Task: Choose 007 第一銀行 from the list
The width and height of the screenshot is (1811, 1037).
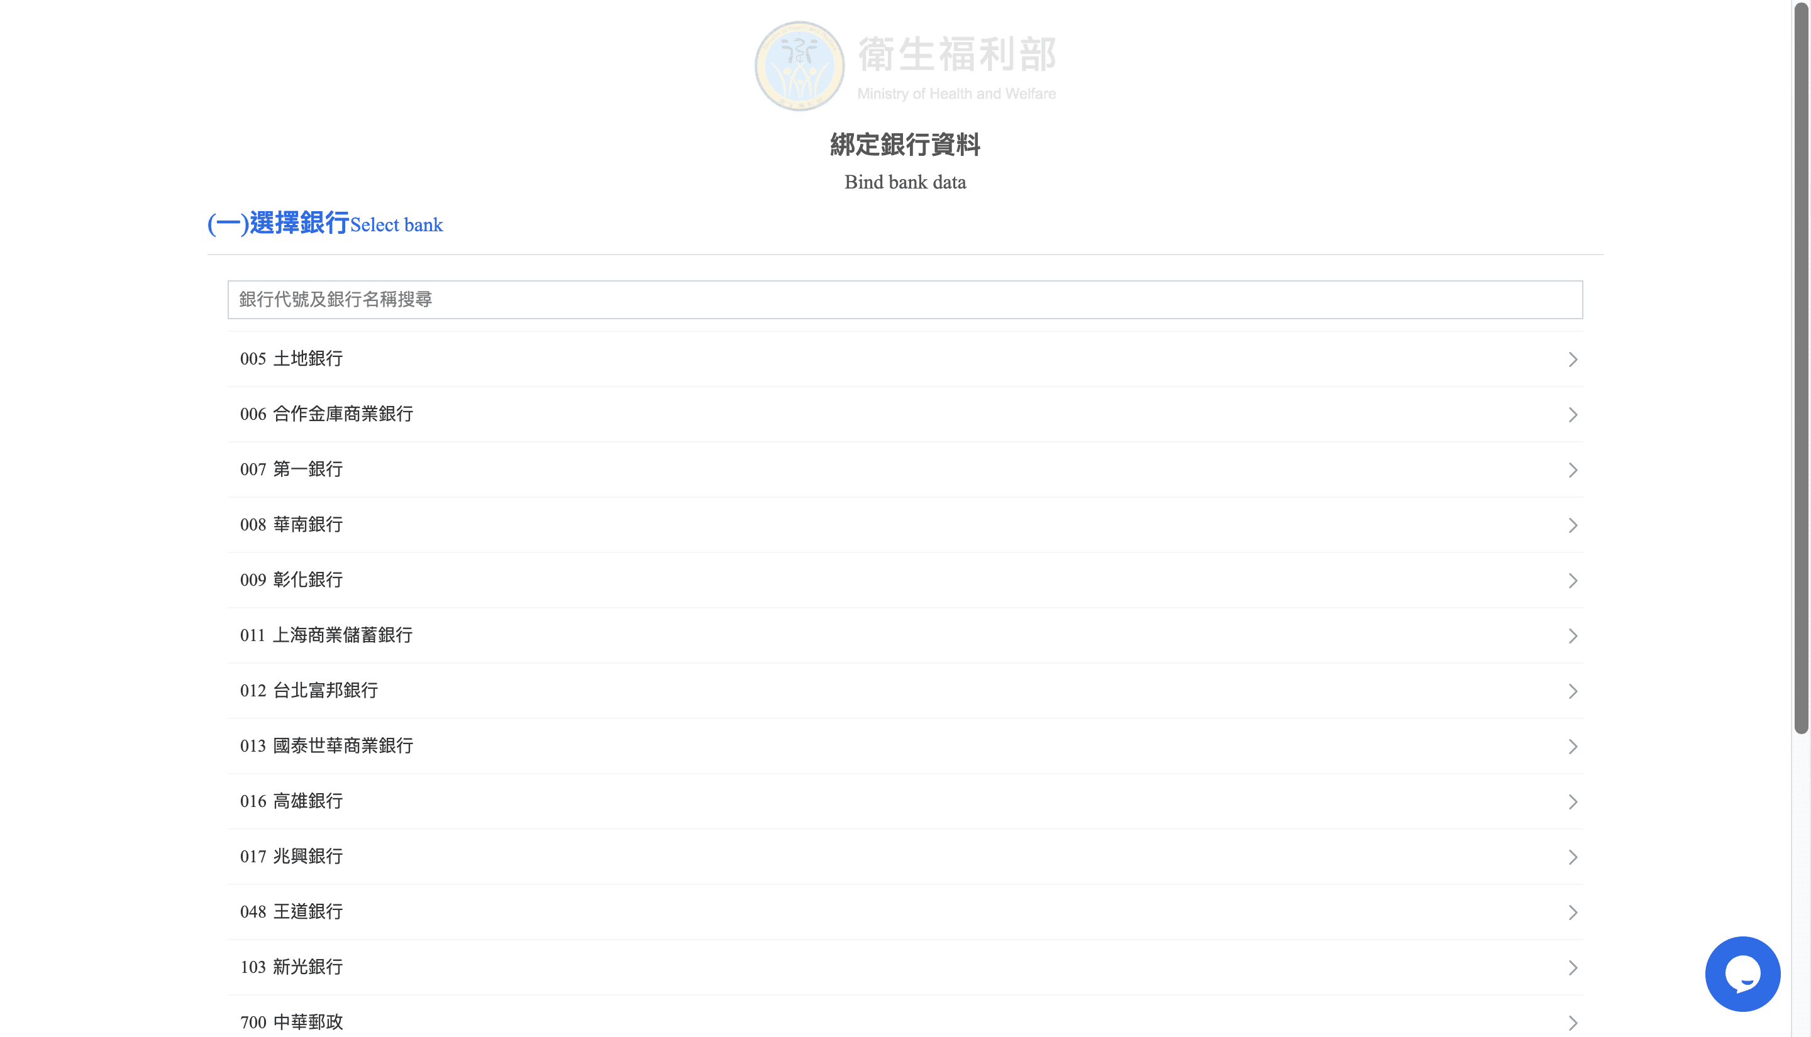Action: 905,470
